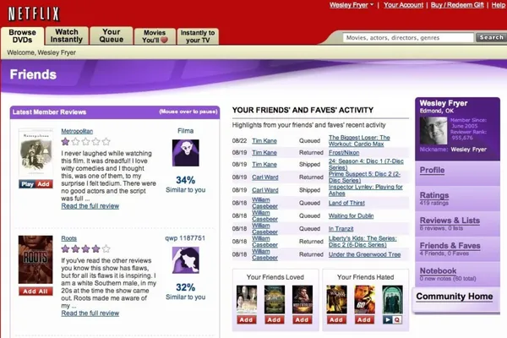Open Friends & Faves in sidebar
This screenshot has width=507, height=338.
point(450,246)
